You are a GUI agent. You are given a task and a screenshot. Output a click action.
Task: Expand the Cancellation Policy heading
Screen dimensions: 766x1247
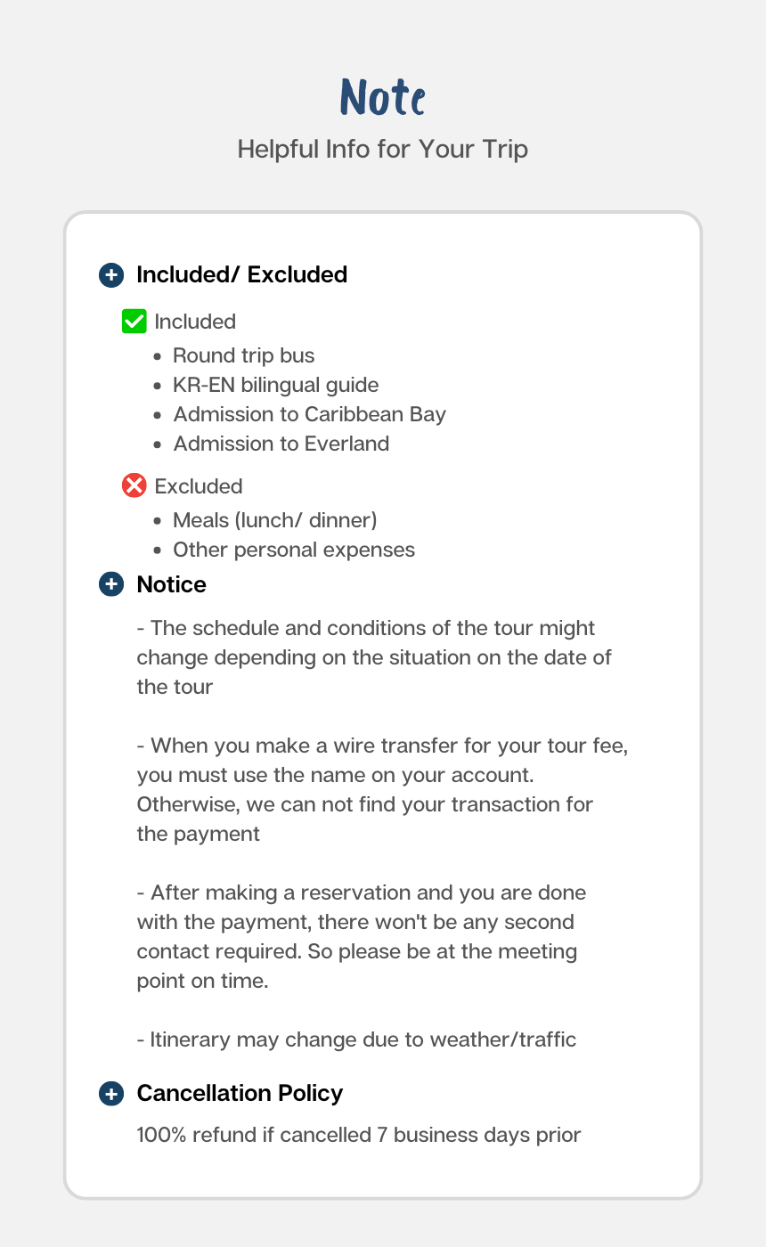pos(240,1093)
